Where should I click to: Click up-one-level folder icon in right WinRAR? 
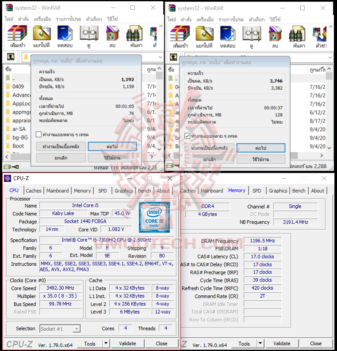173,57
